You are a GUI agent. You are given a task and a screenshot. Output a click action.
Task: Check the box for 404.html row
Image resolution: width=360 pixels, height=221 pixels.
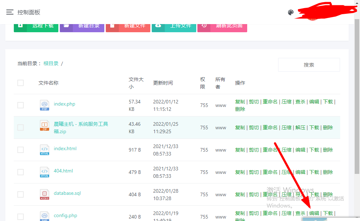21,172
